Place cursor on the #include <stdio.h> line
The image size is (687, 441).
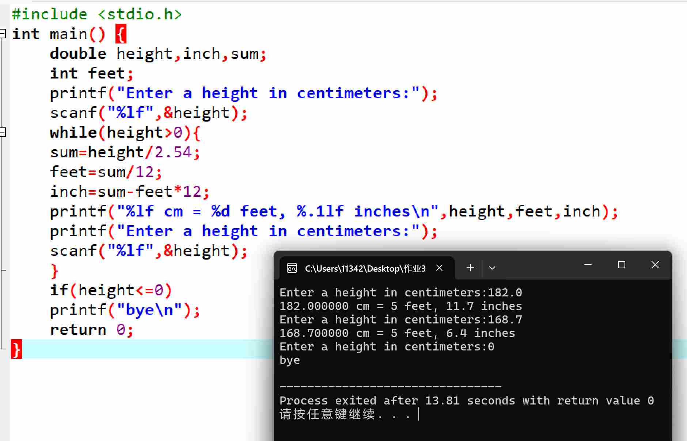click(x=97, y=14)
